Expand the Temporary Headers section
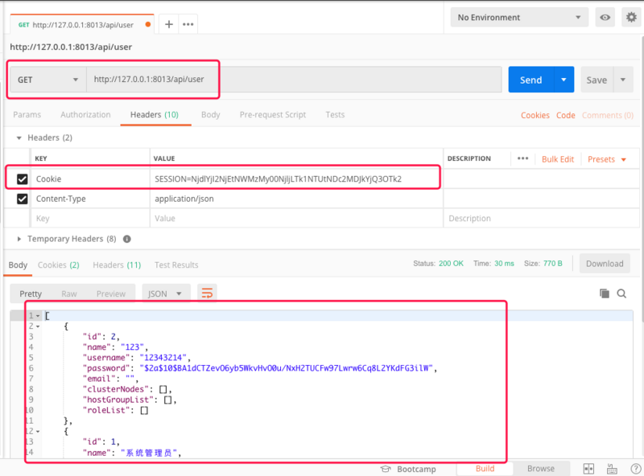 pyautogui.click(x=19, y=239)
